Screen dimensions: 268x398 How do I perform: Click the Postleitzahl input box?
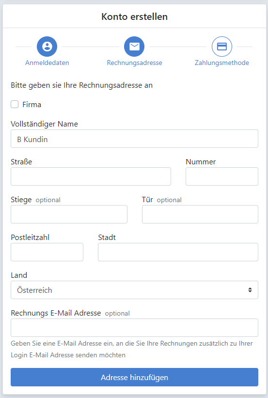pos(47,252)
